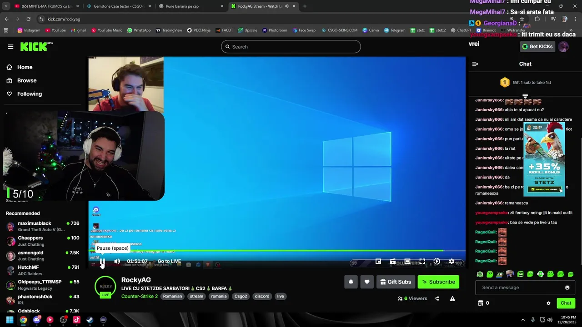The height and width of the screenshot is (327, 582).
Task: Click the notification bell for RockyAG
Action: click(351, 282)
